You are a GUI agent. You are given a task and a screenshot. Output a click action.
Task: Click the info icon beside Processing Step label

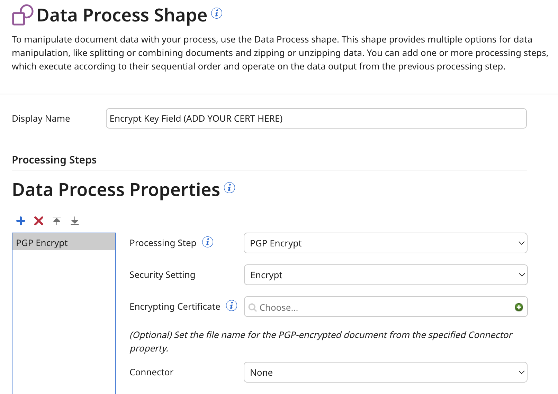coord(208,242)
